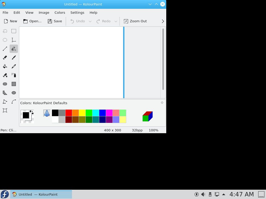Open the Edit menu
The height and width of the screenshot is (199, 266).
pos(17,12)
